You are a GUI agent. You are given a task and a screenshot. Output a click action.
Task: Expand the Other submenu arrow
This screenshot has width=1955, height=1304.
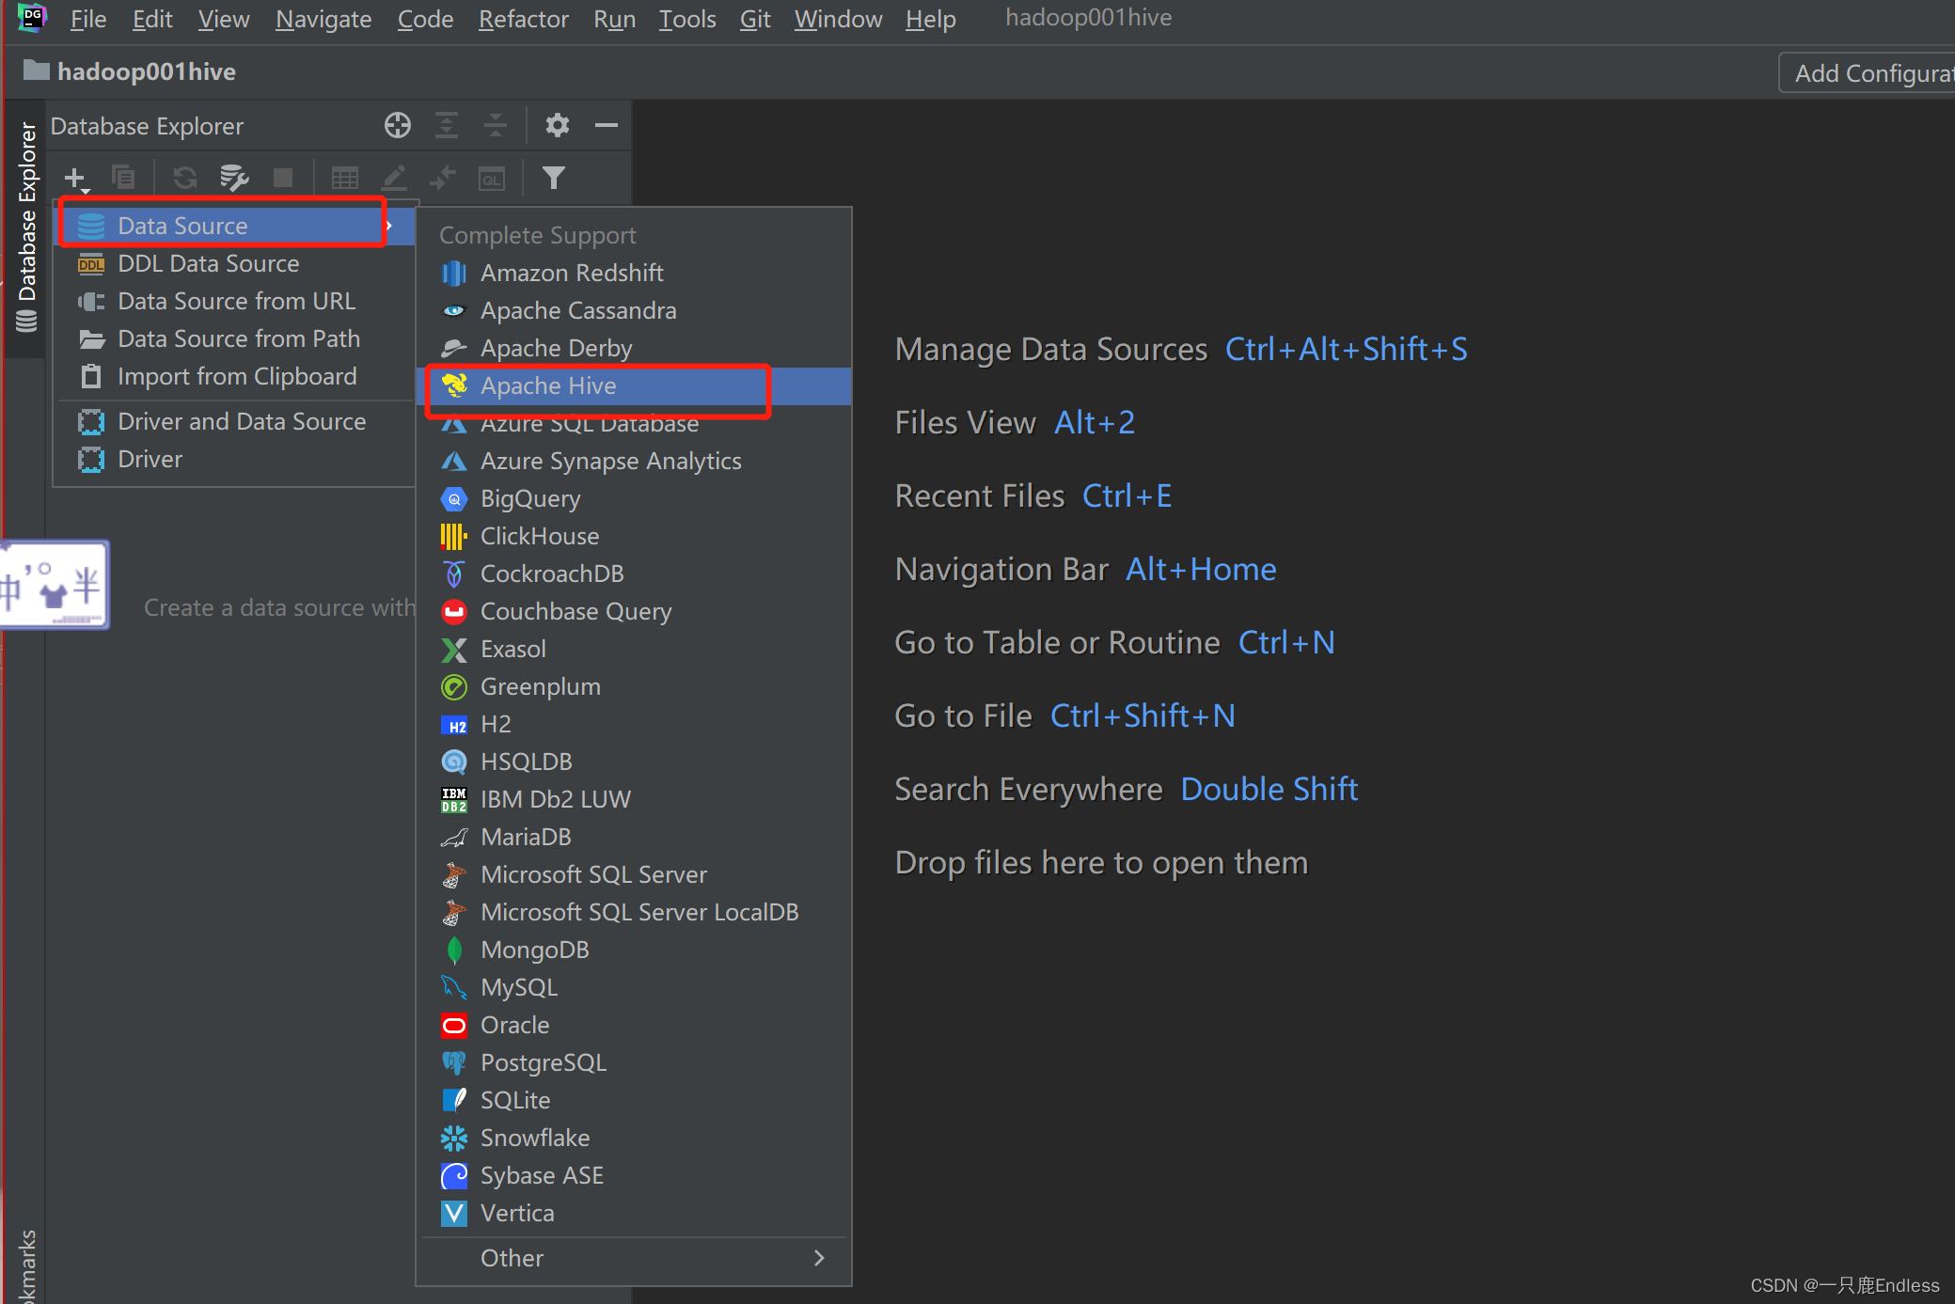click(x=818, y=1258)
